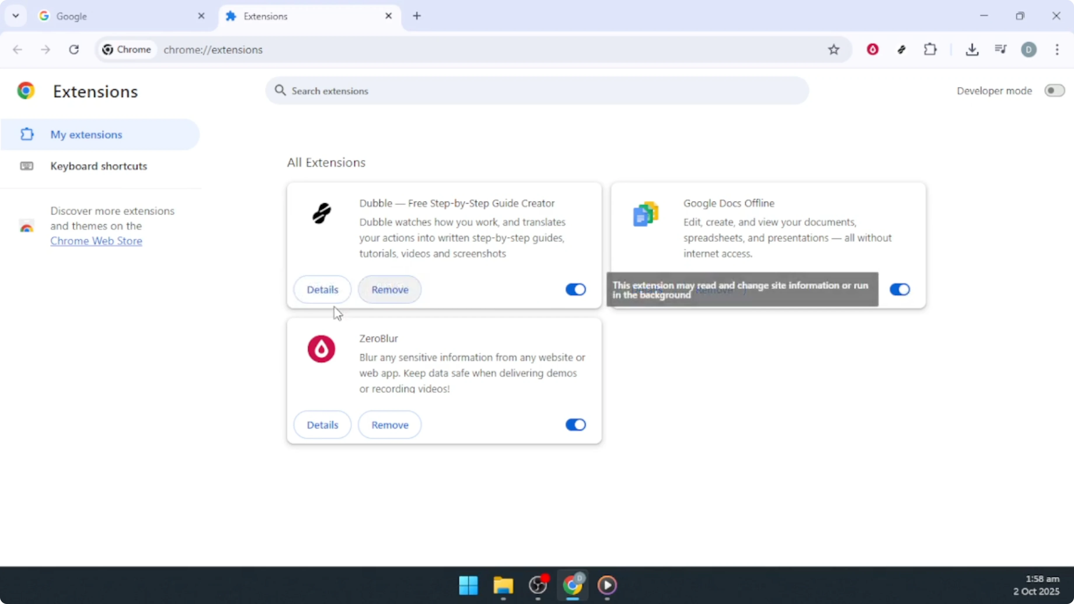This screenshot has width=1074, height=604.
Task: Open Chrome's three-dot menu
Action: tap(1058, 50)
